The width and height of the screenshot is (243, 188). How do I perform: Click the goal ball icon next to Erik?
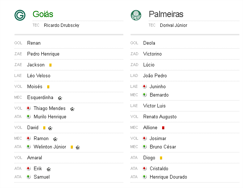pyautogui.click(x=49, y=169)
